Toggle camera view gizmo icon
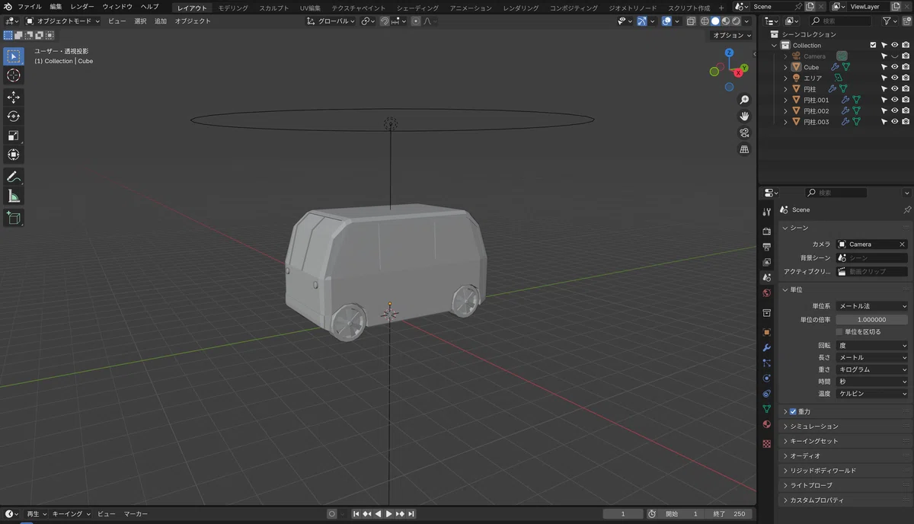This screenshot has width=914, height=524. [744, 133]
